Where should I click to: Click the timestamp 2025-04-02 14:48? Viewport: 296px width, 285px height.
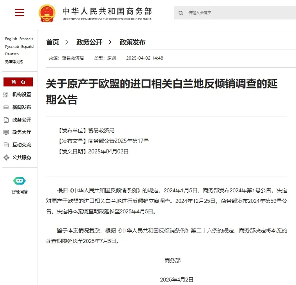(145, 58)
